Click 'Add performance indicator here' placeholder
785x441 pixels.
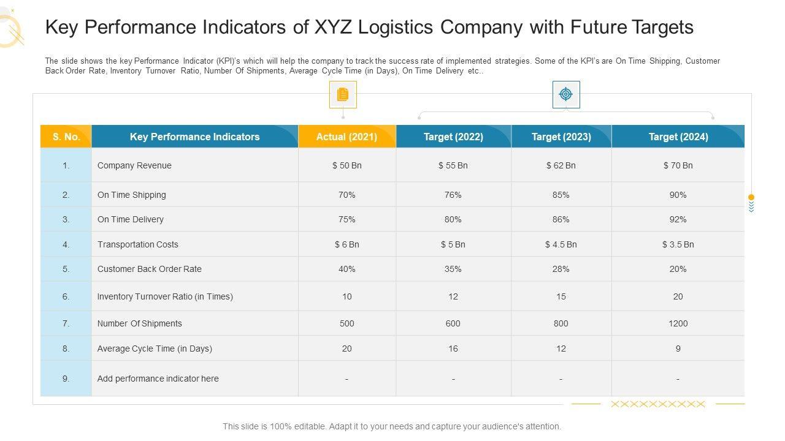click(158, 379)
